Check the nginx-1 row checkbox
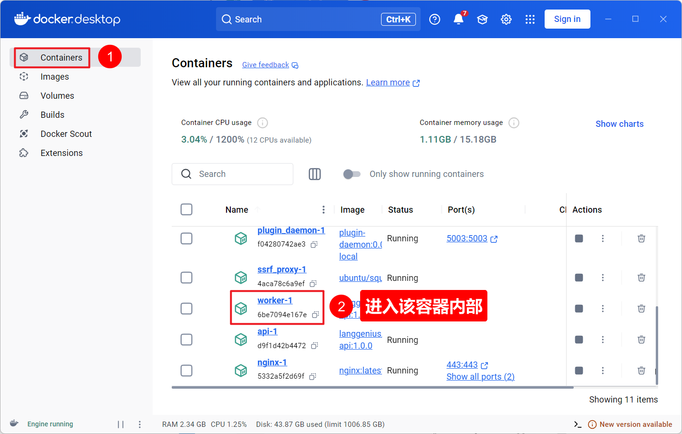Image resolution: width=682 pixels, height=434 pixels. 186,371
